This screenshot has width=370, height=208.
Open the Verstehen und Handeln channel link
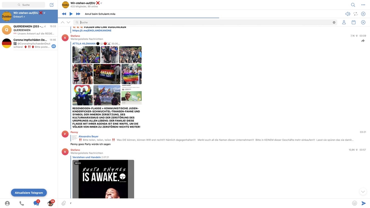pos(87,157)
